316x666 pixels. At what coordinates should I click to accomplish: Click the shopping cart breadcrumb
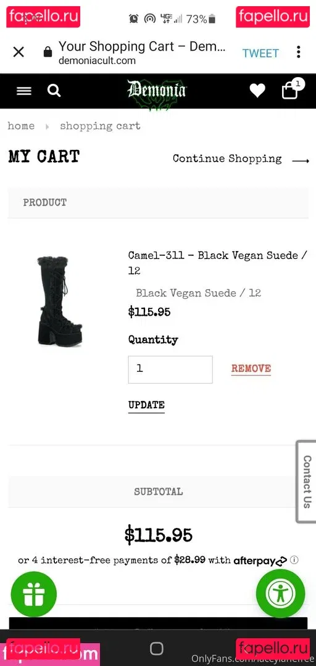click(100, 126)
